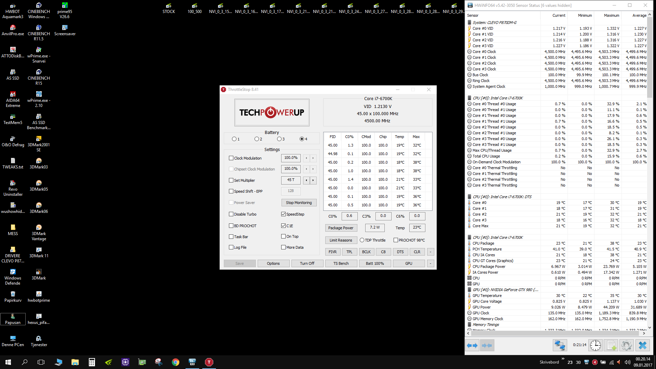656x369 pixels.
Task: Open Windows Start menu
Action: click(8, 362)
